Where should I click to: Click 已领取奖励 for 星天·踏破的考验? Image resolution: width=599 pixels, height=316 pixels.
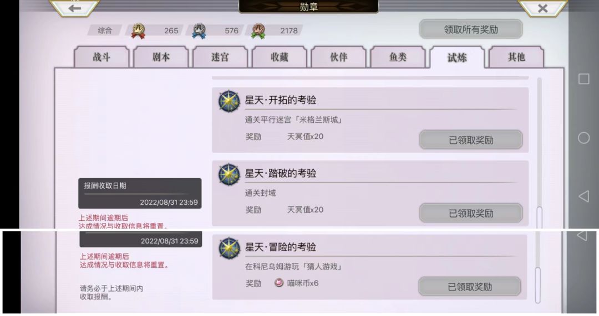coord(471,213)
